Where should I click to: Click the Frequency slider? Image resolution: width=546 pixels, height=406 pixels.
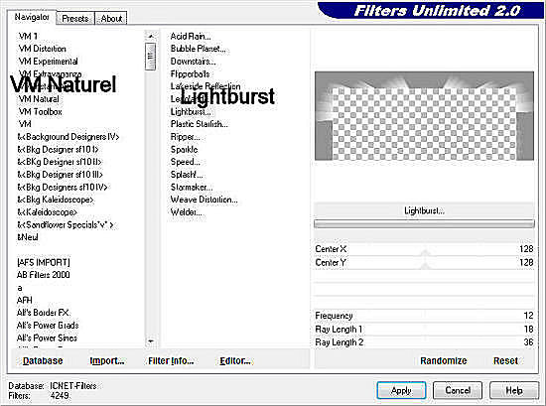click(424, 316)
